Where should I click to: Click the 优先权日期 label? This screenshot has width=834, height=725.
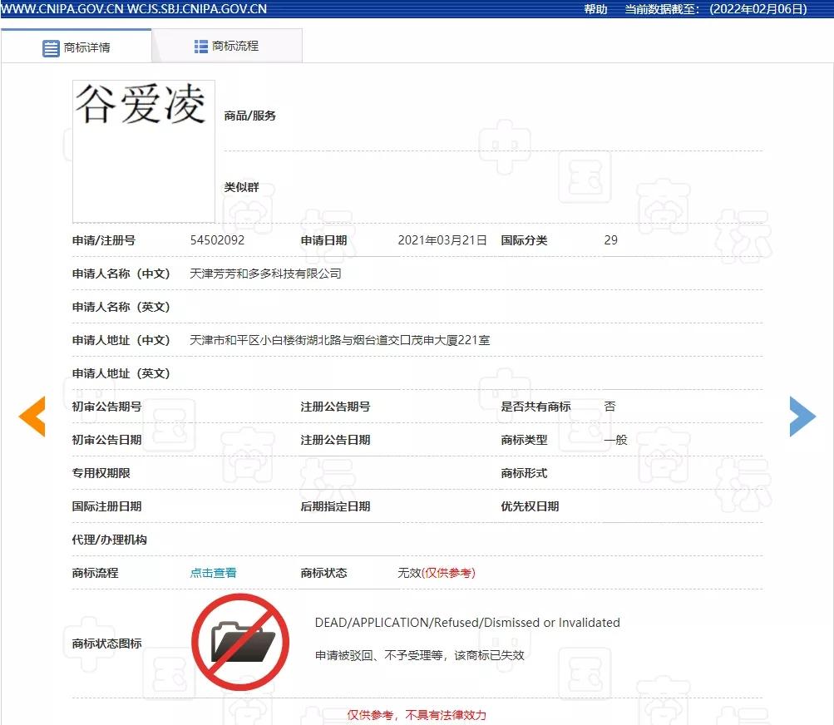pos(530,506)
